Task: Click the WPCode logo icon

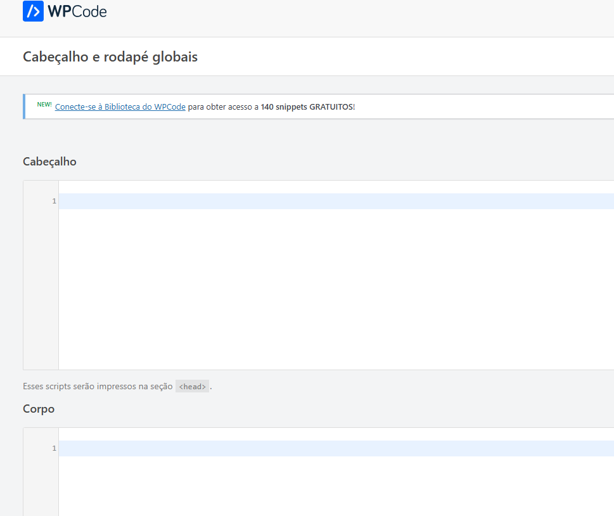Action: 34,11
